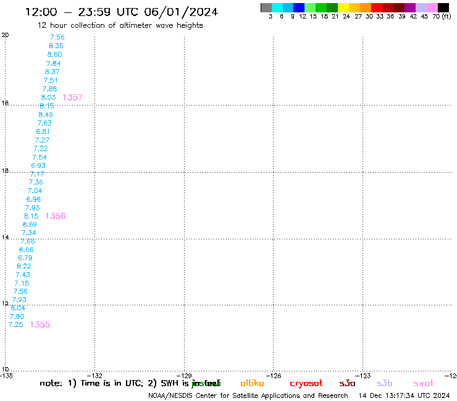The image size is (457, 401).
Task: Select the yellow swatch in the legend bar
Action: click(343, 7)
